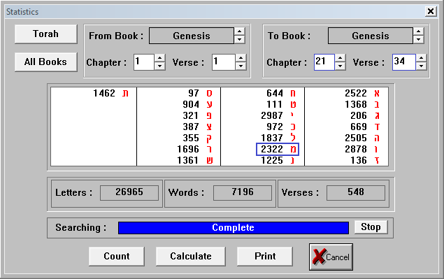Stop the current search

click(x=371, y=227)
